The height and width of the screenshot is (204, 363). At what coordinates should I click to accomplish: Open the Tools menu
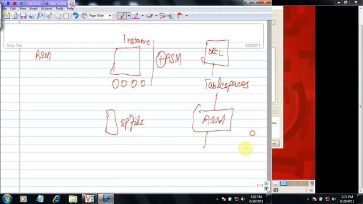tap(60, 8)
